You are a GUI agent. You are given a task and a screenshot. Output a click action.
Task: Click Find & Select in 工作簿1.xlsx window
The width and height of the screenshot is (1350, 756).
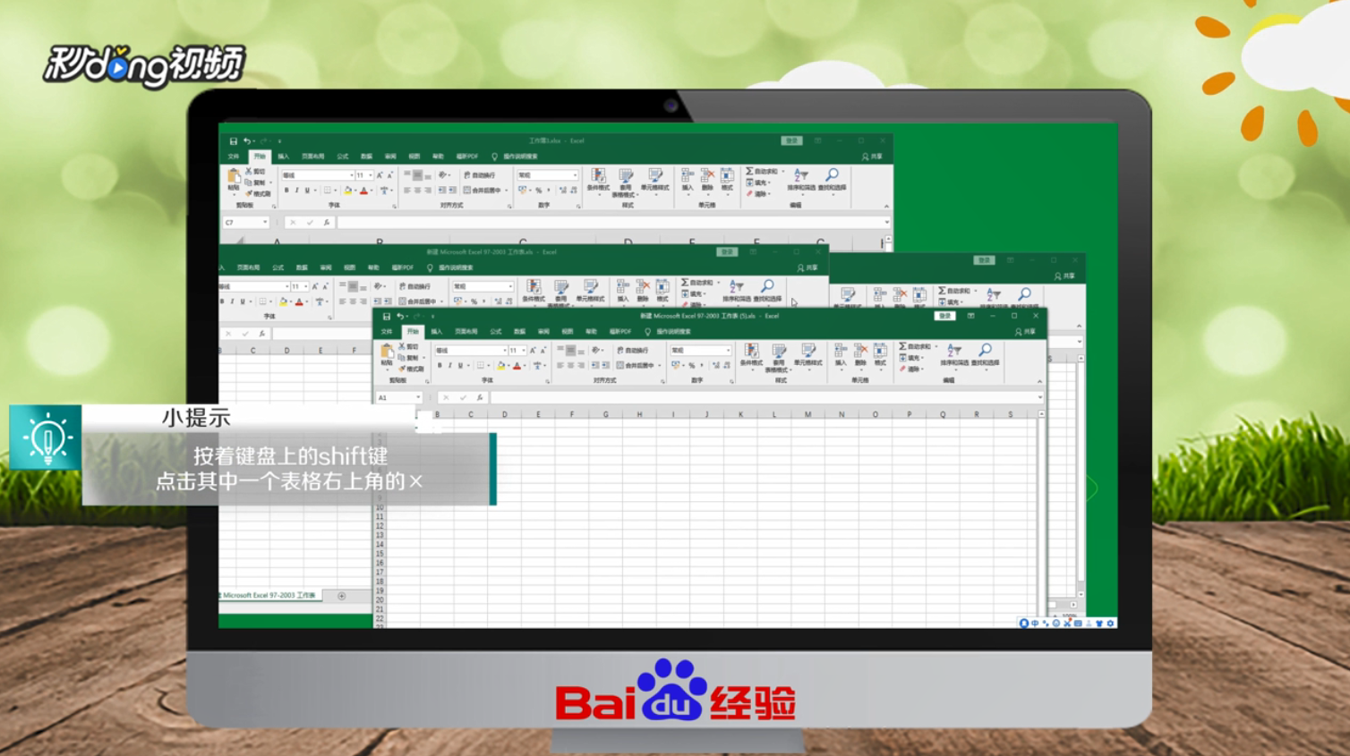click(x=832, y=180)
